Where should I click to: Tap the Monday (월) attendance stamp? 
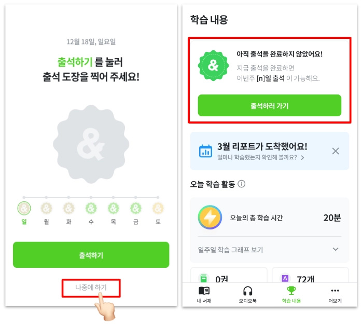click(x=46, y=209)
